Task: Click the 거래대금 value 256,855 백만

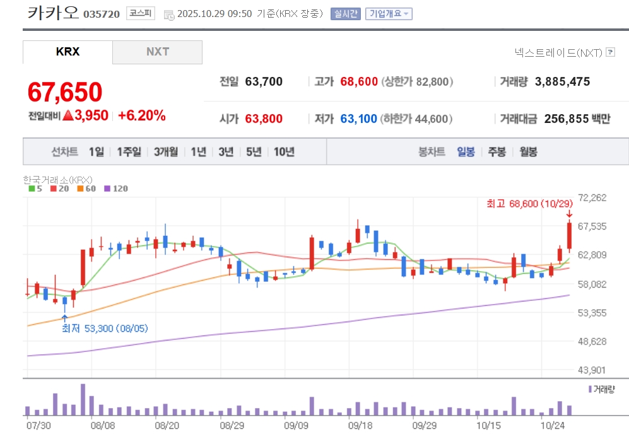Action: 577,119
